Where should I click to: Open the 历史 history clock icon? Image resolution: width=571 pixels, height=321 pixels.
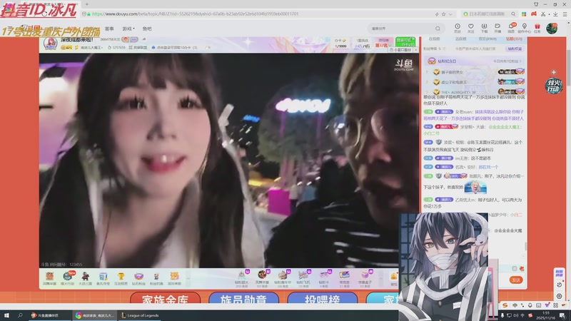coord(458,28)
